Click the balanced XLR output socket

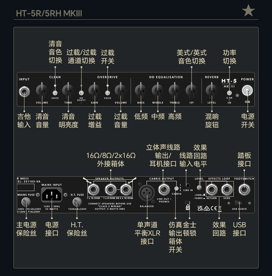tap(147, 193)
